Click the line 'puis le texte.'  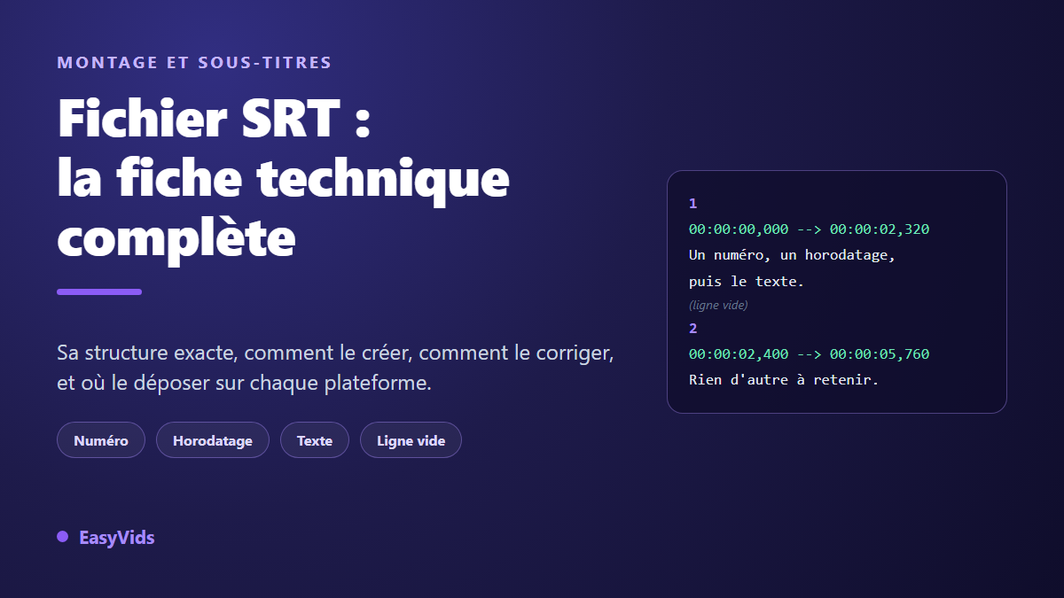click(x=746, y=282)
